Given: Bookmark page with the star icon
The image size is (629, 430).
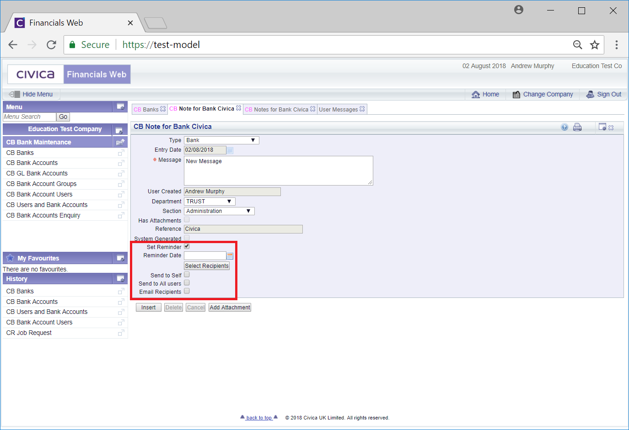Looking at the screenshot, I should tap(594, 45).
